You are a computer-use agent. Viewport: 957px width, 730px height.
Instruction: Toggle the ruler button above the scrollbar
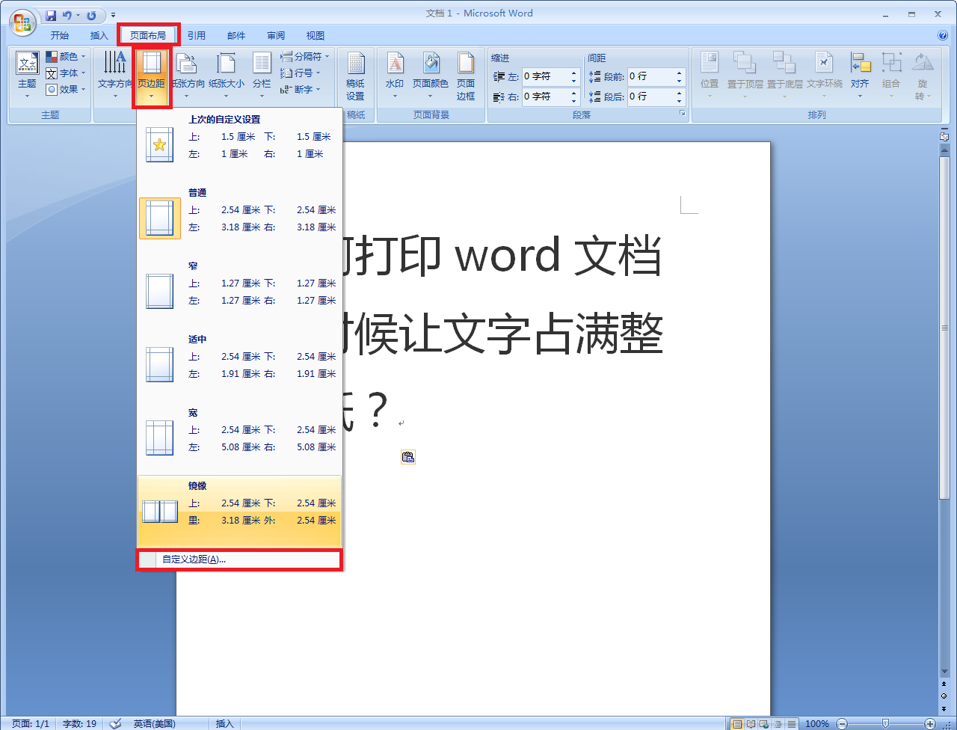click(944, 135)
